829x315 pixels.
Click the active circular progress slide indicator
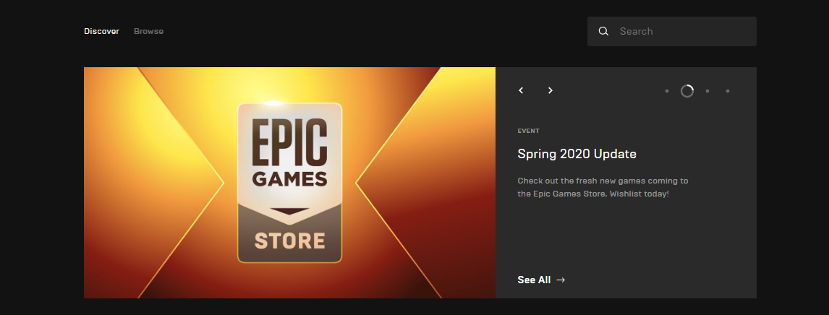coord(686,91)
